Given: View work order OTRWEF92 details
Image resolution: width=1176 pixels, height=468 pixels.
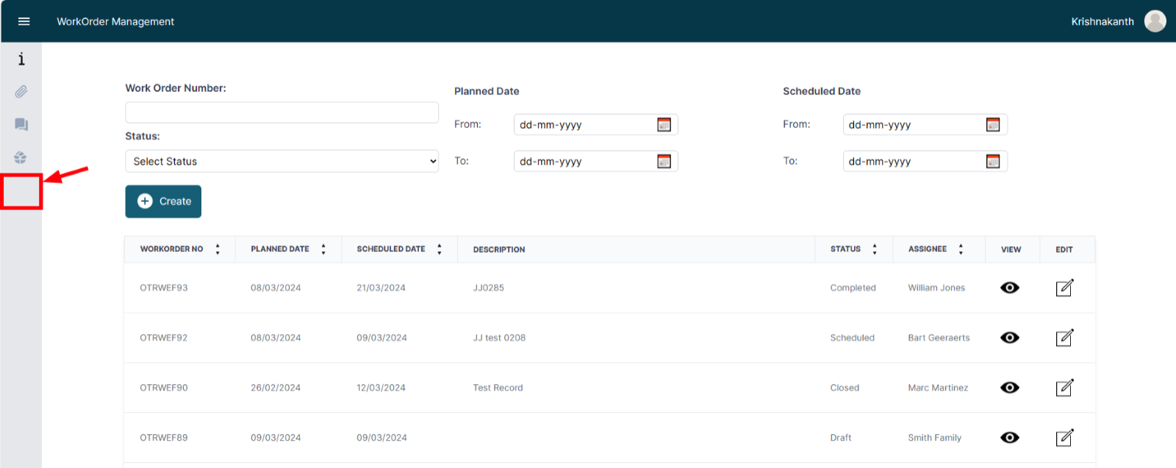Looking at the screenshot, I should coord(1010,338).
